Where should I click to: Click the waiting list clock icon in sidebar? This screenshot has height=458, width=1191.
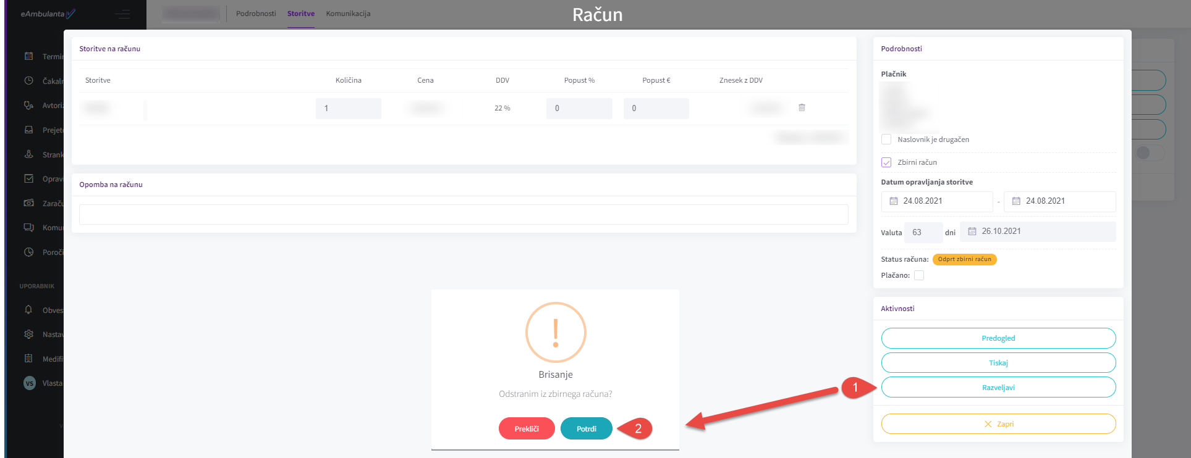pos(28,81)
